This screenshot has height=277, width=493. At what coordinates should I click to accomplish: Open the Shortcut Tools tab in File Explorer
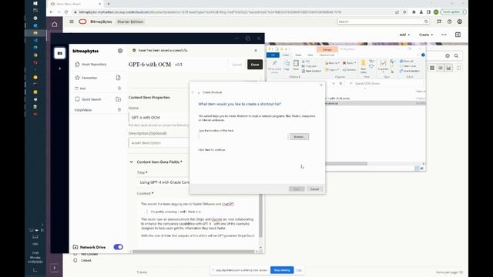327,55
